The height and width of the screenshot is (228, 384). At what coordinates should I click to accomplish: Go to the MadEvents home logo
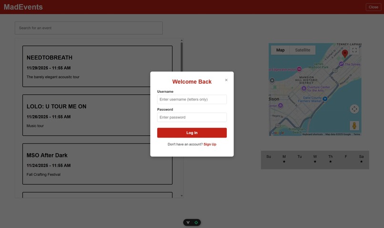click(23, 7)
